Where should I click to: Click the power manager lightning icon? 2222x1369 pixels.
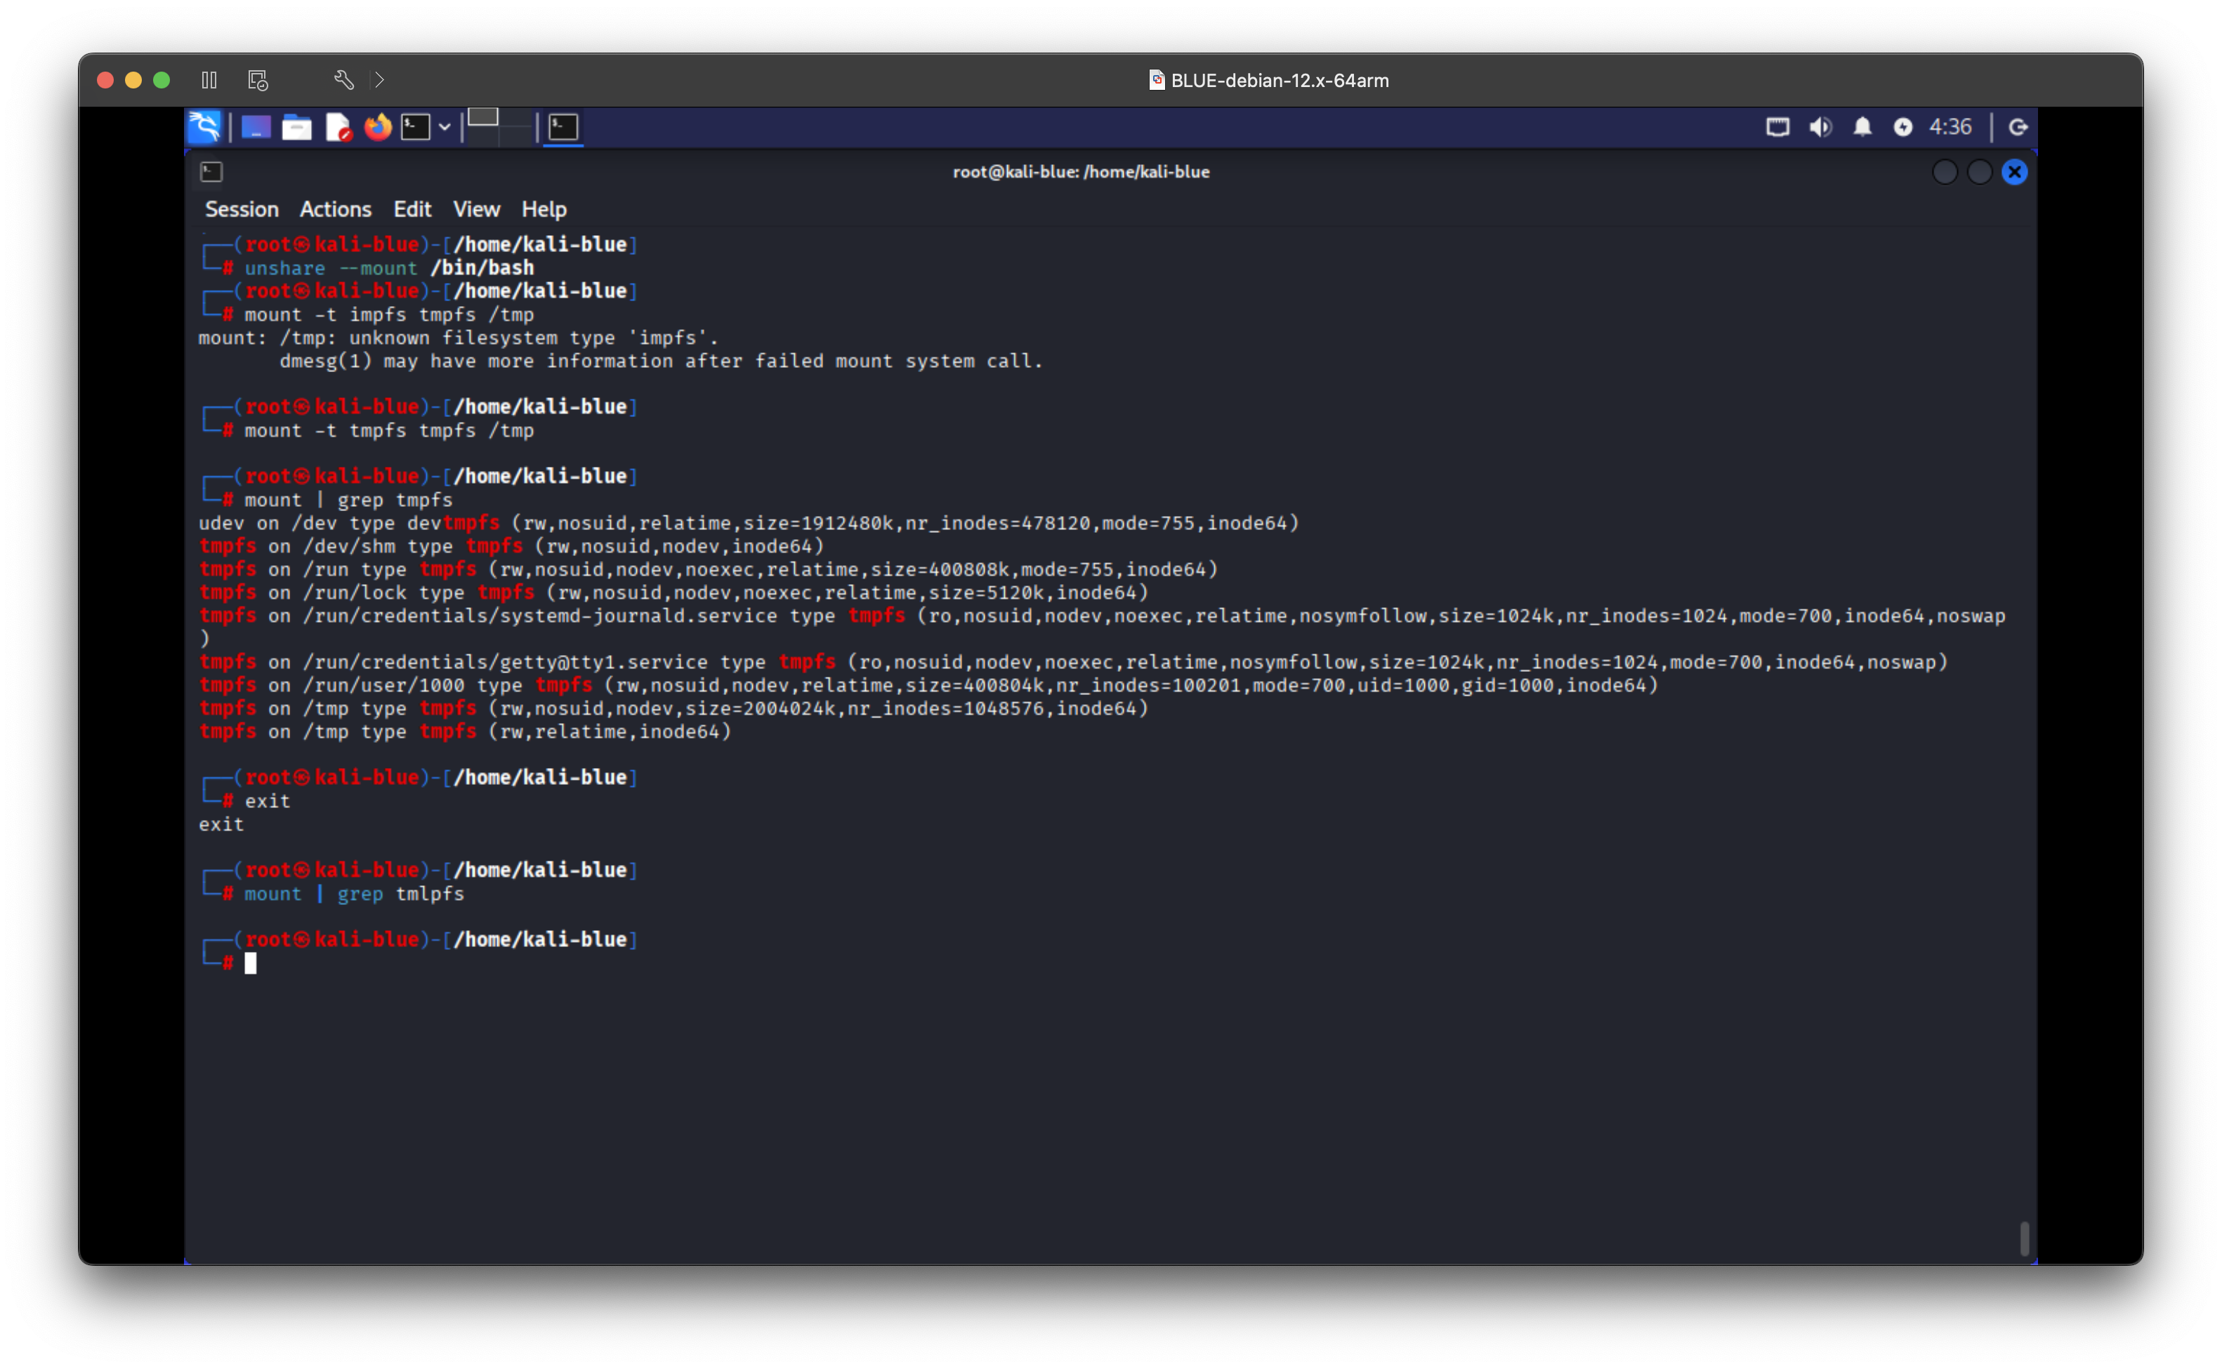1902,127
